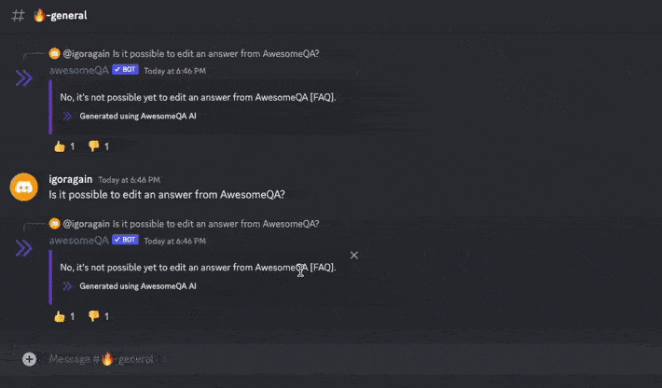The image size is (662, 388).
Task: Click the awesomeQA username on first answer
Action: tap(78, 70)
